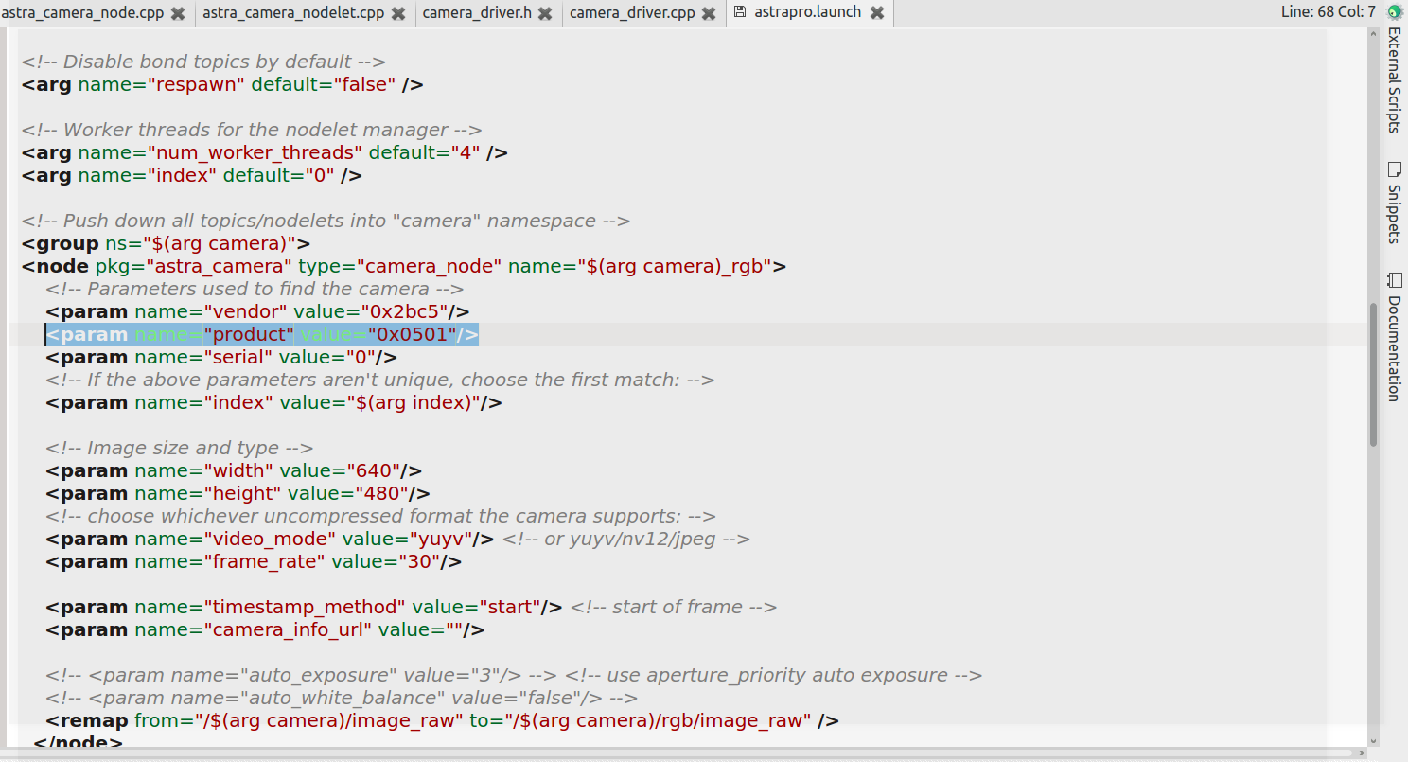Close the astrapro.launch tab
Screen dimensions: 1408x762
pos(877,13)
